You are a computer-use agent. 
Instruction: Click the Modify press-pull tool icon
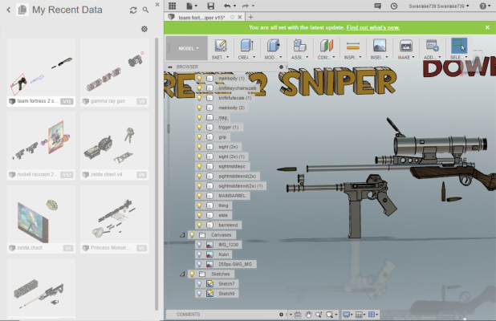point(274,46)
